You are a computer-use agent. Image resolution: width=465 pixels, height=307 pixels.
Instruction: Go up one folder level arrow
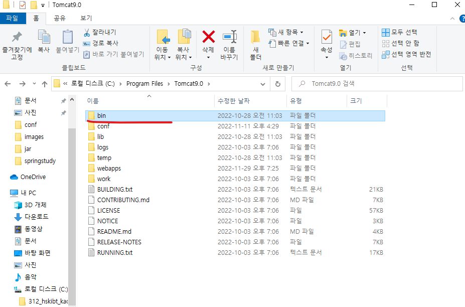point(45,84)
